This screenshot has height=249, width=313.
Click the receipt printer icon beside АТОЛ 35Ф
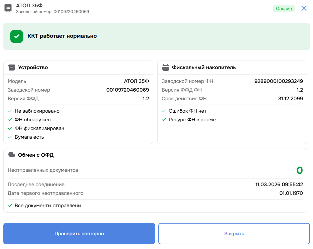8,8
